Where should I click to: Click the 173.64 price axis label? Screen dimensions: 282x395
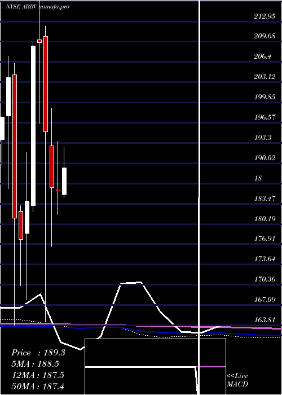265,258
